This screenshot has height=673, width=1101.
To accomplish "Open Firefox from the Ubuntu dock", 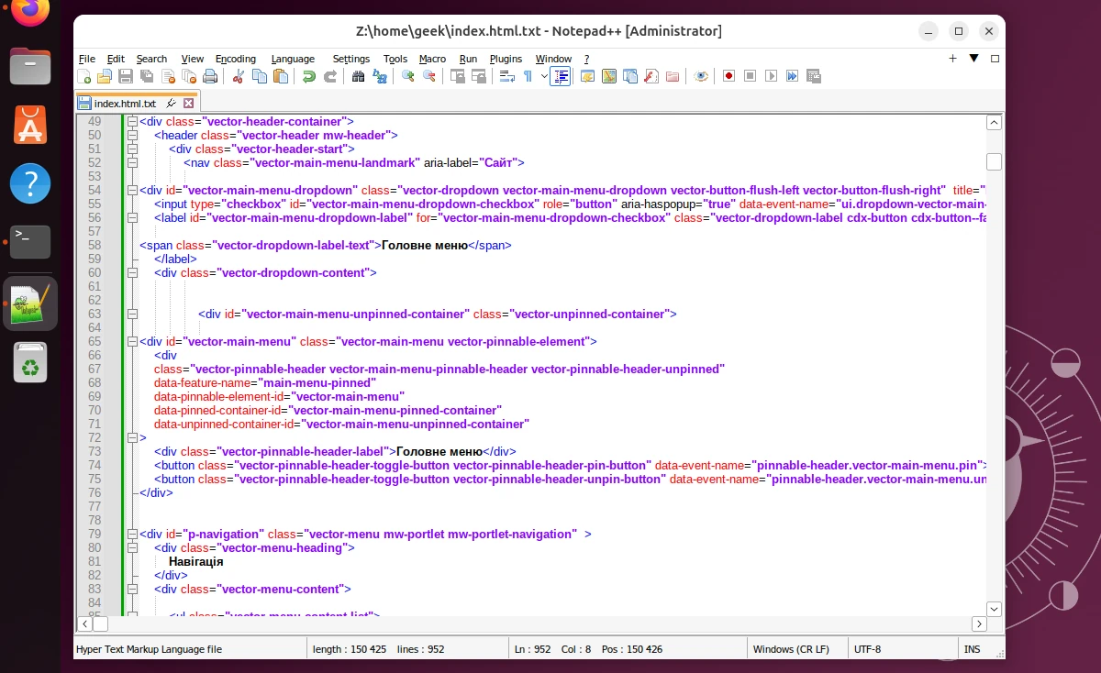I will pos(30,10).
